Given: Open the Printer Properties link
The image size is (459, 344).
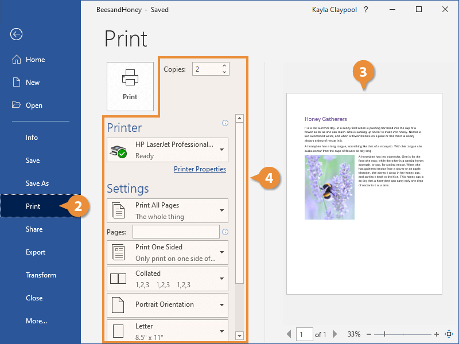Looking at the screenshot, I should coord(200,169).
